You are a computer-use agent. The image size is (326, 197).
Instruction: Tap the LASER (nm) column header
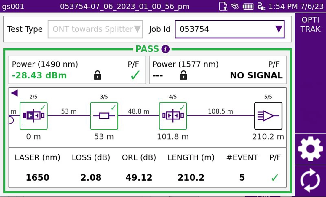click(x=37, y=157)
